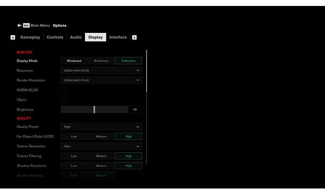Set Display Mode to Borderless
The height and width of the screenshot is (195, 325).
click(101, 61)
